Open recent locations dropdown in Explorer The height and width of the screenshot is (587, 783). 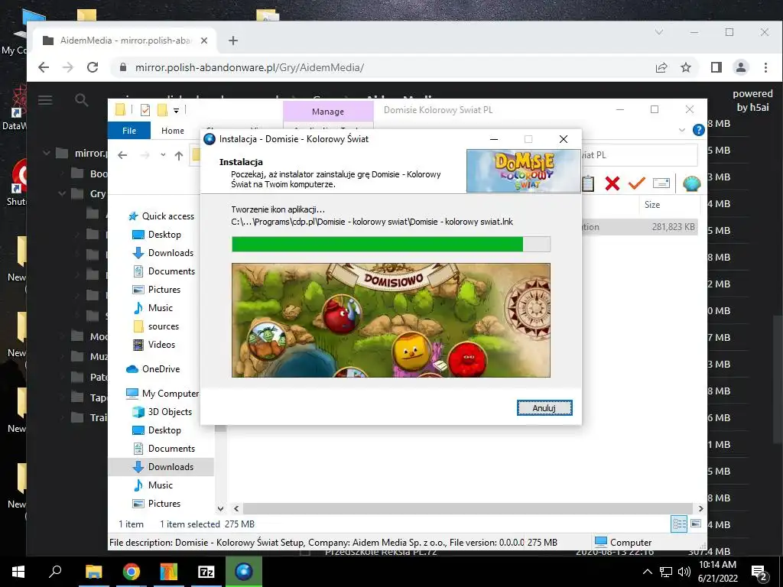click(x=163, y=155)
